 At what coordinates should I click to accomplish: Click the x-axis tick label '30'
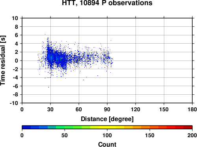tap(50, 109)
